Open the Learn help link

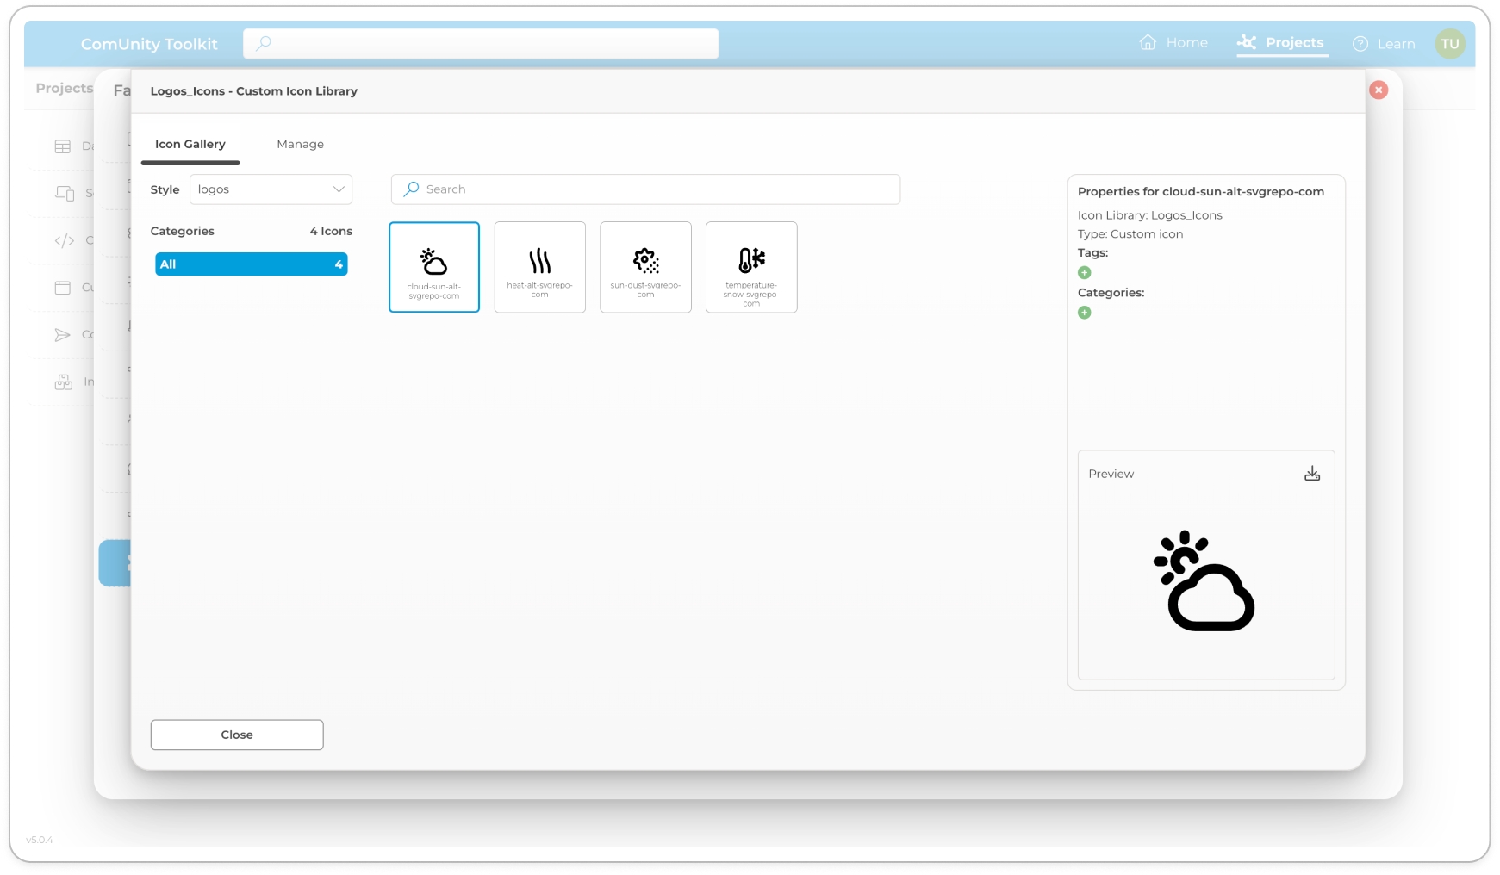pyautogui.click(x=1384, y=44)
